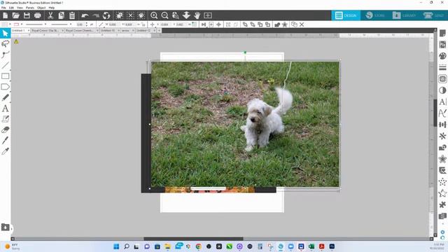Add a new document tab with plus

click(159, 30)
